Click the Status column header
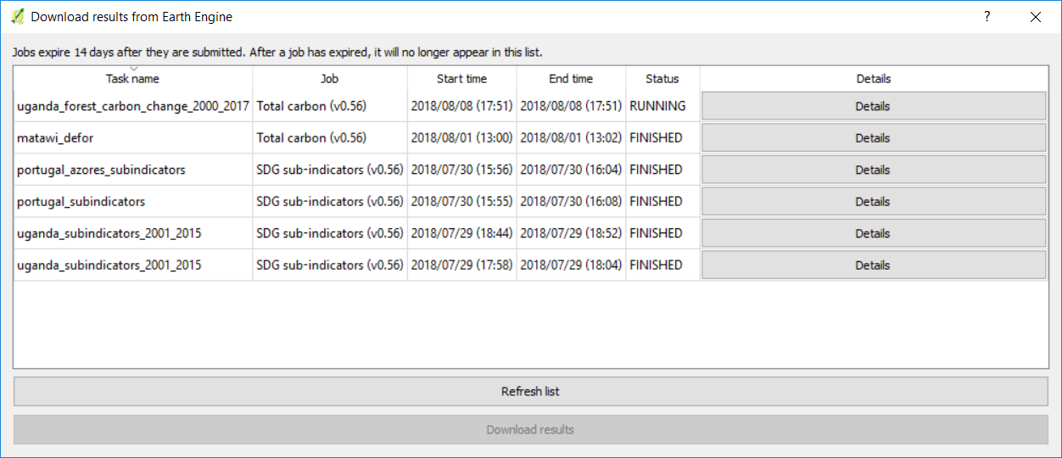The image size is (1062, 458). pyautogui.click(x=662, y=79)
